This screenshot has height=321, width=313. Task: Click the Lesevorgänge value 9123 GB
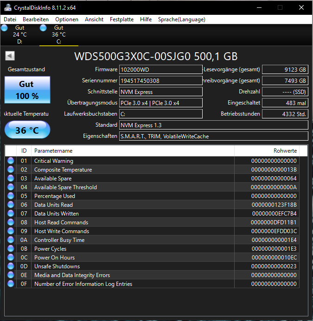coord(285,69)
